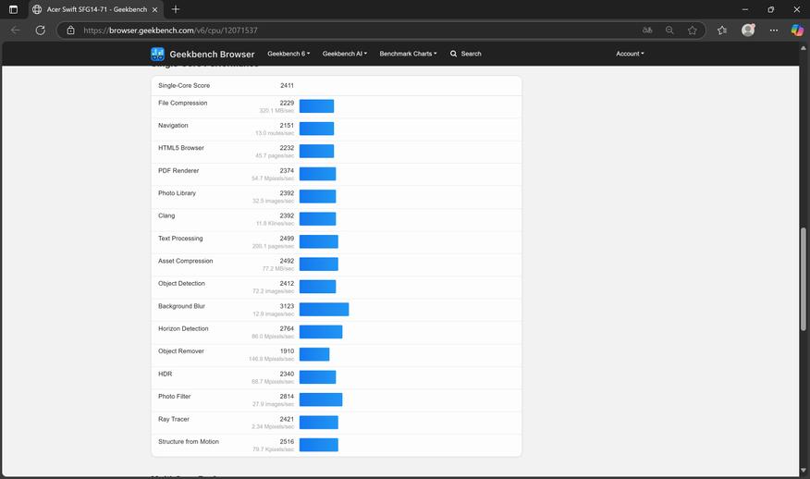Click the Photo Library row label
Image resolution: width=810 pixels, height=479 pixels.
[177, 193]
